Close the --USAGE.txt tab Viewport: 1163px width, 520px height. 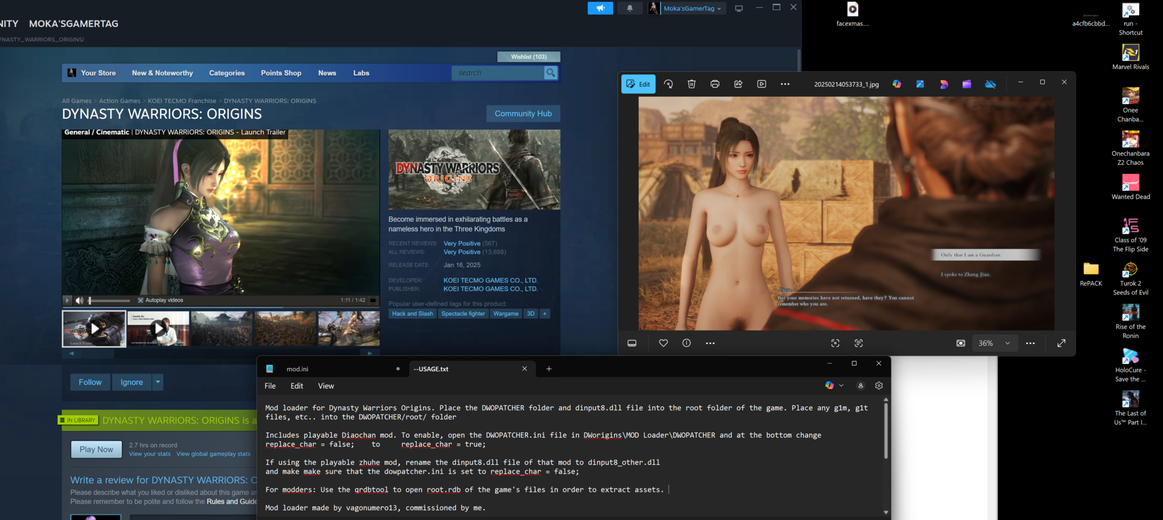point(525,369)
